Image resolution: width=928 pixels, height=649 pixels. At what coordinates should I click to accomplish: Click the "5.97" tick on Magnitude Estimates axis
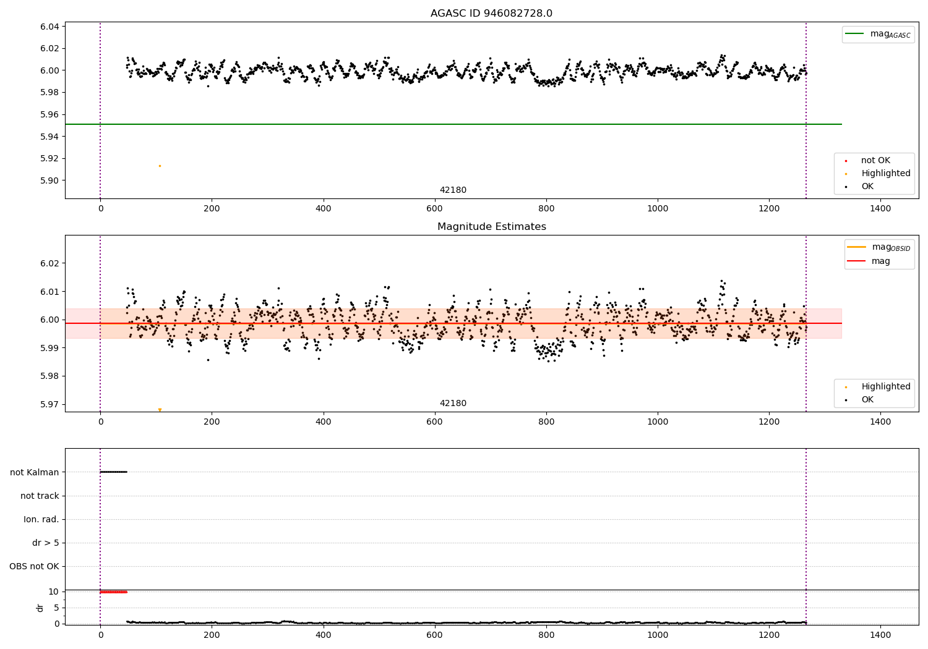coord(49,404)
